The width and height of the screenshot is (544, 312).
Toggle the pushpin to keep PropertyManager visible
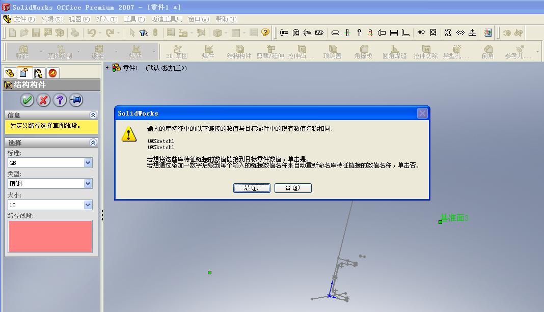pos(75,100)
